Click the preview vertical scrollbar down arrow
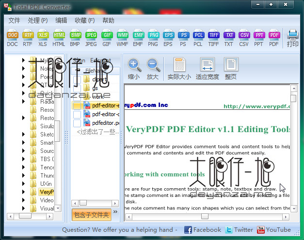The height and width of the screenshot is (240, 304). [294, 209]
